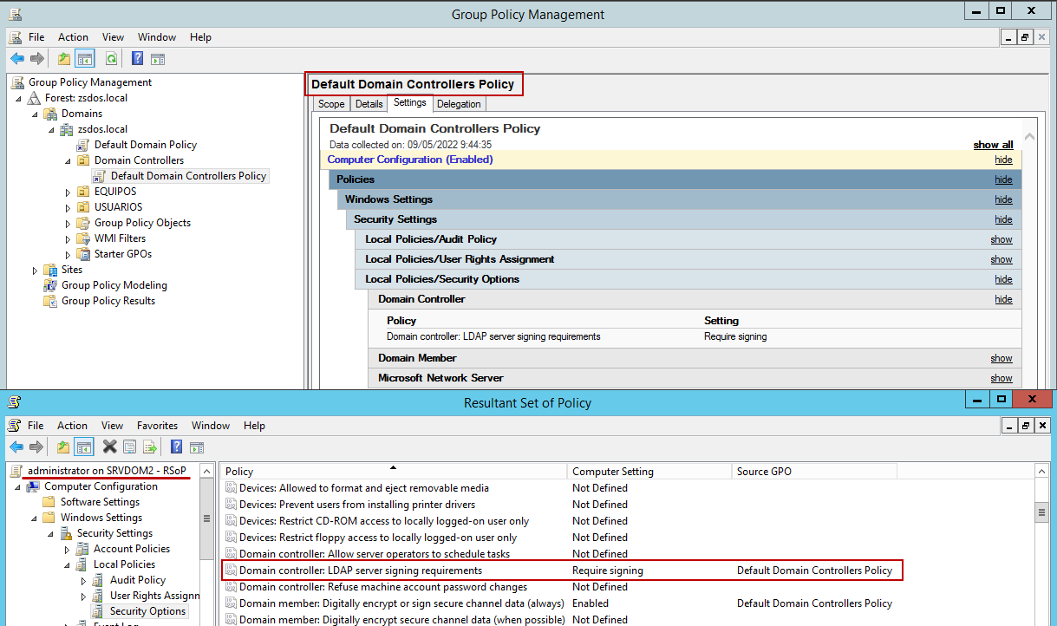
Task: Click Back arrow in Resultant Set of Policy toolbar
Action: click(17, 447)
